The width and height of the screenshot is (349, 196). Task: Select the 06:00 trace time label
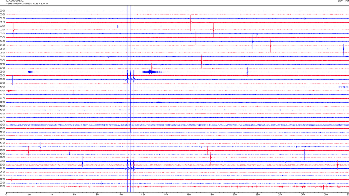pos(3,57)
